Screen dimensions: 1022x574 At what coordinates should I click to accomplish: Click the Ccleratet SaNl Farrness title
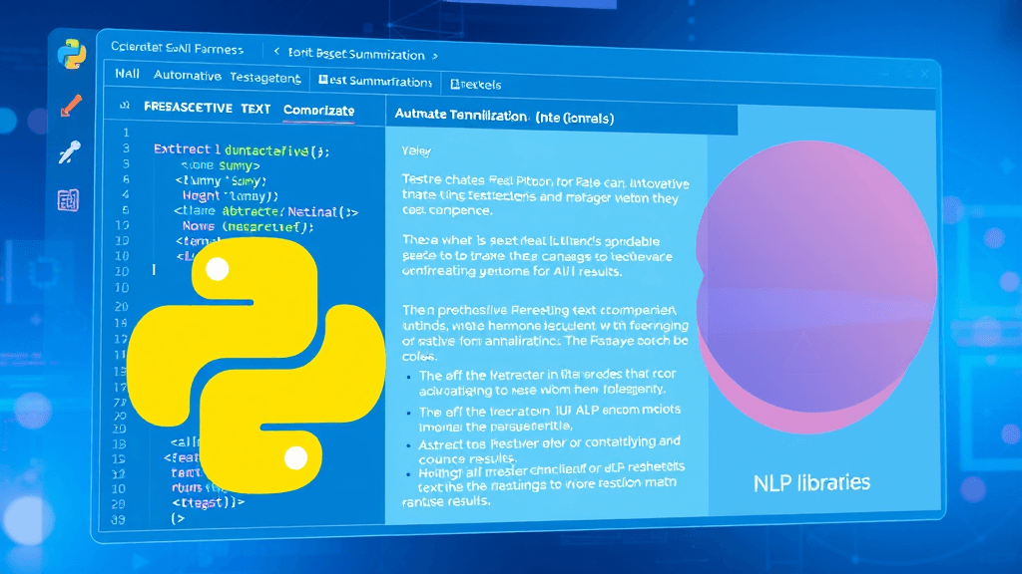(177, 48)
